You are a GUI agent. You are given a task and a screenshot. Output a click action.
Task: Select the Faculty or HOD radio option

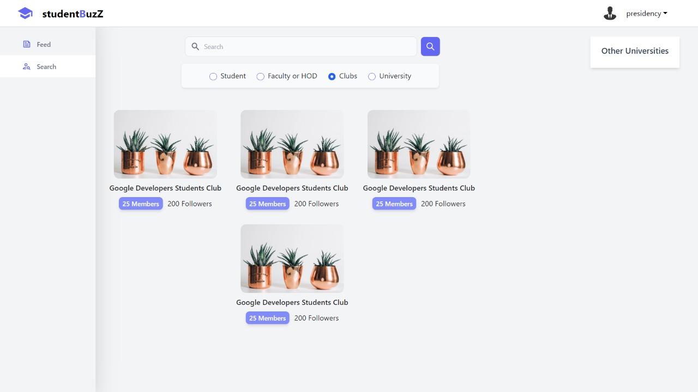pyautogui.click(x=261, y=76)
